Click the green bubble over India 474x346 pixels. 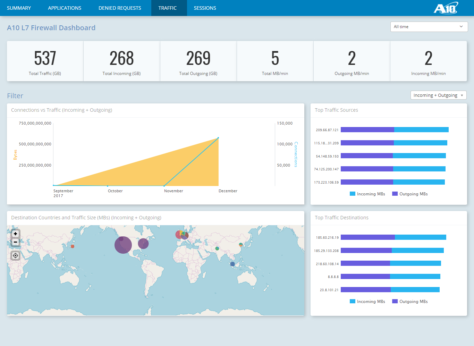217,248
